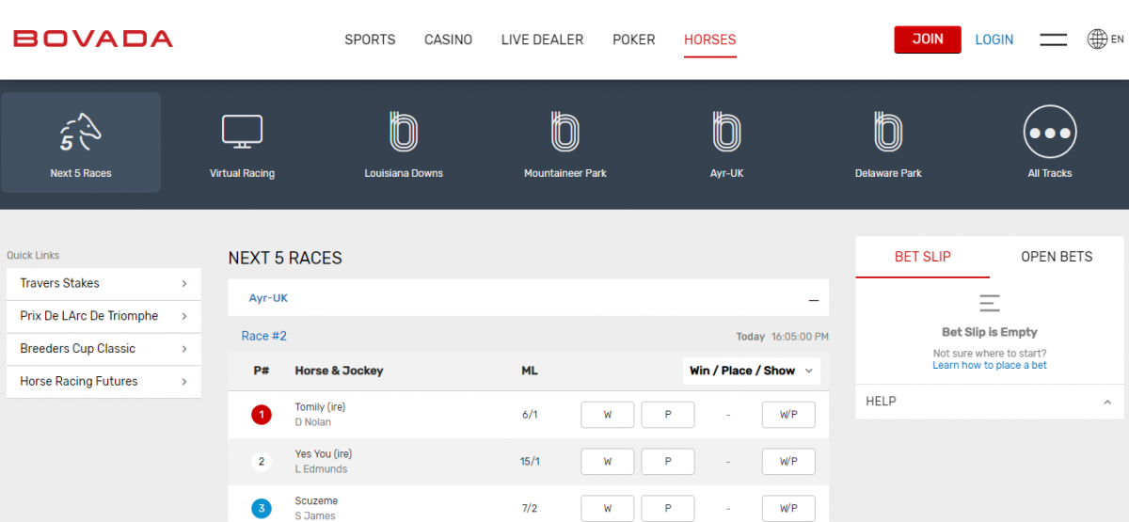
Task: Click the 7/2 morning line odds
Action: click(x=530, y=509)
